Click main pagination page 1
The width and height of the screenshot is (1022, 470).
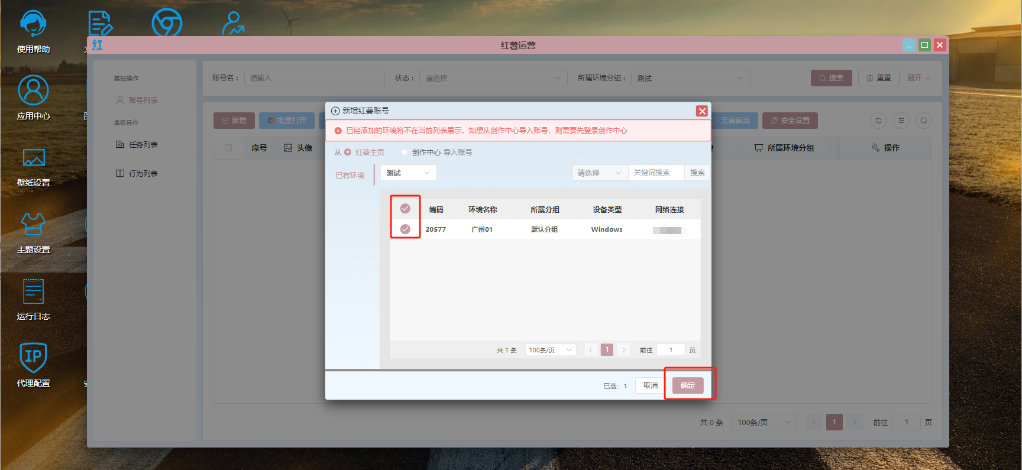coord(835,422)
